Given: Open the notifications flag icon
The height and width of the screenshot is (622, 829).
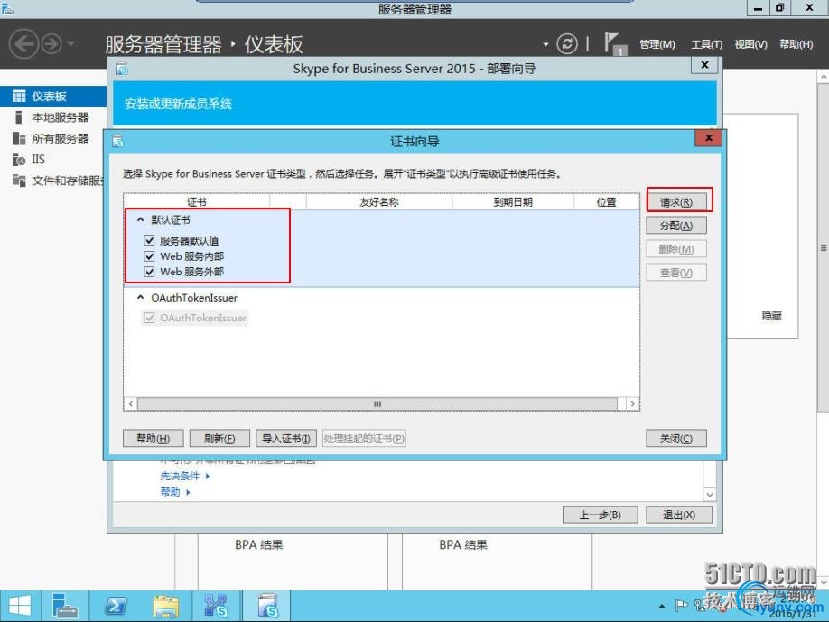Looking at the screenshot, I should tap(613, 44).
